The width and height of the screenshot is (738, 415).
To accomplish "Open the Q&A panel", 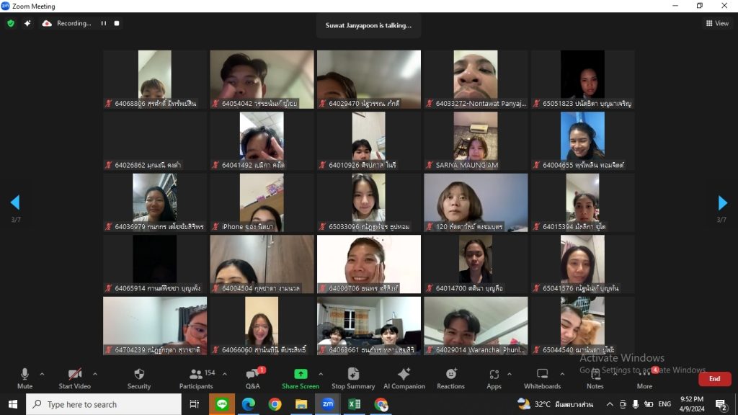I will click(253, 378).
